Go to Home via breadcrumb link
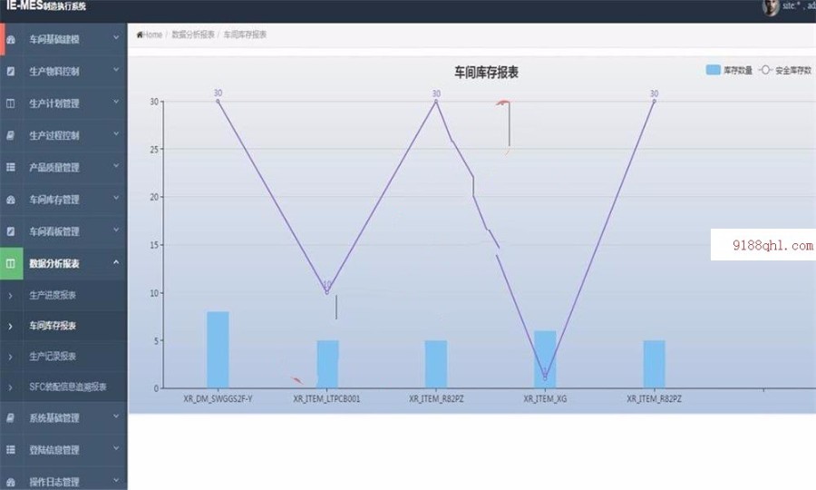Image resolution: width=816 pixels, height=490 pixels. coord(152,34)
